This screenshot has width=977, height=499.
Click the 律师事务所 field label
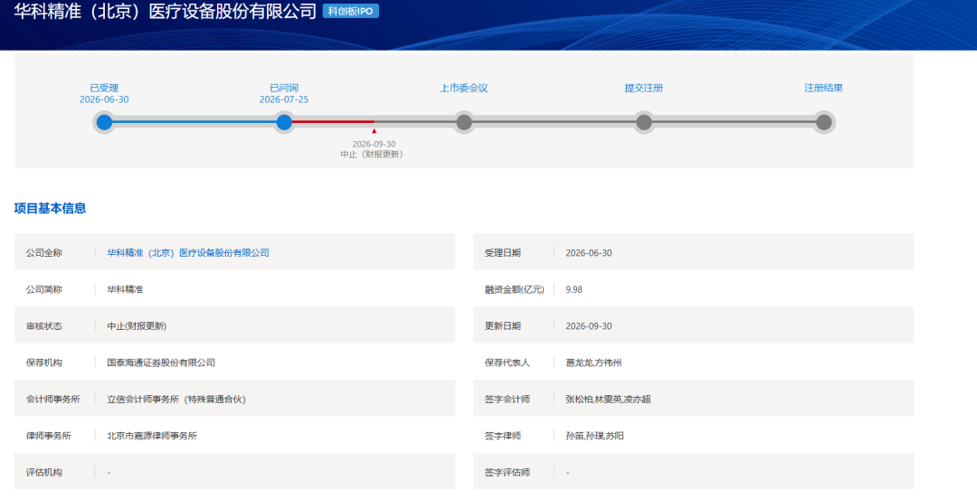click(x=49, y=436)
